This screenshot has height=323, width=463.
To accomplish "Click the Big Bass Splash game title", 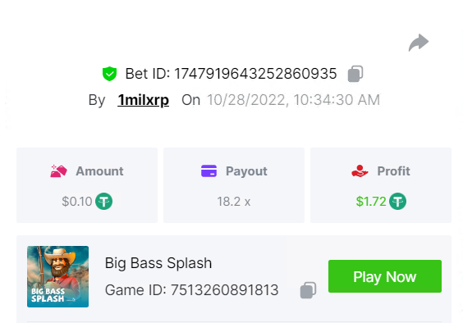I will 158,263.
